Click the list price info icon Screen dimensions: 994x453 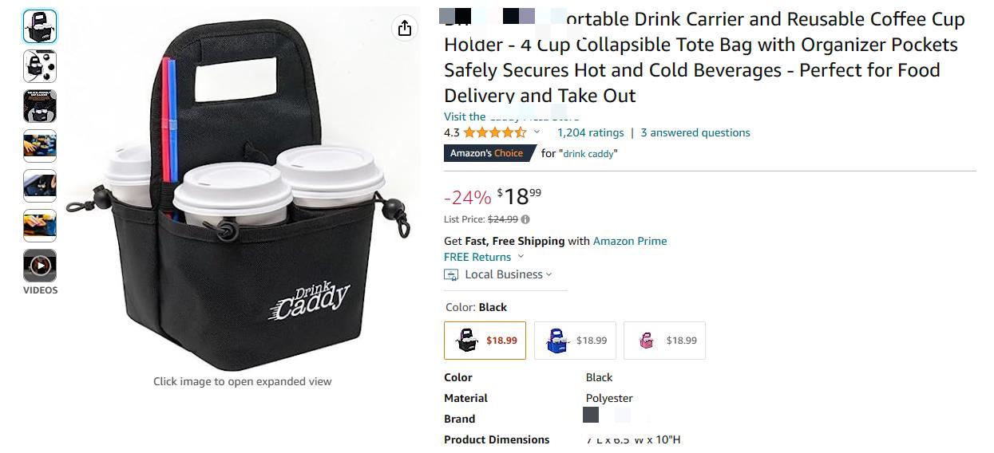pyautogui.click(x=525, y=219)
